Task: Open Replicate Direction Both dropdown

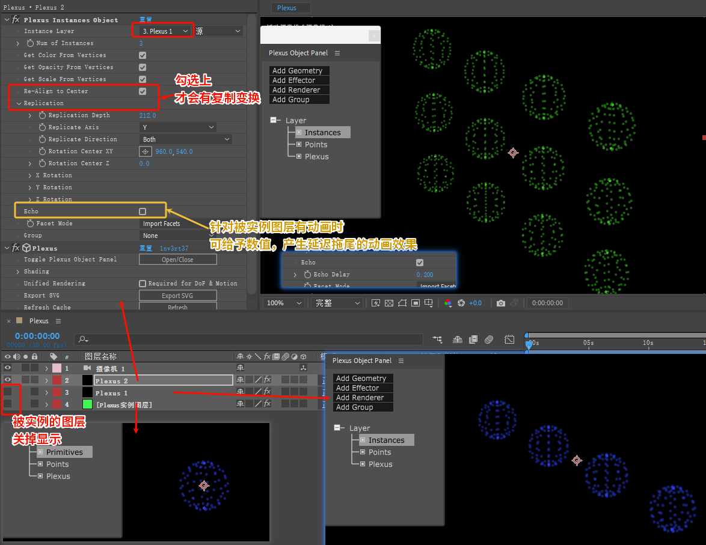Action: (185, 139)
